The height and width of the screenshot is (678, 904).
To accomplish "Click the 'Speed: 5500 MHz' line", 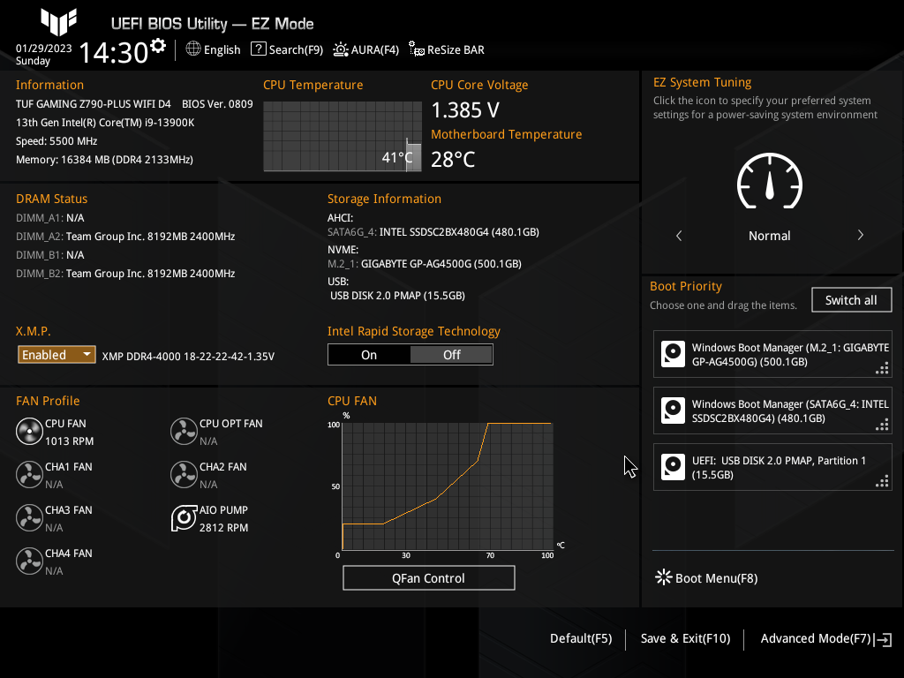I will coord(56,141).
